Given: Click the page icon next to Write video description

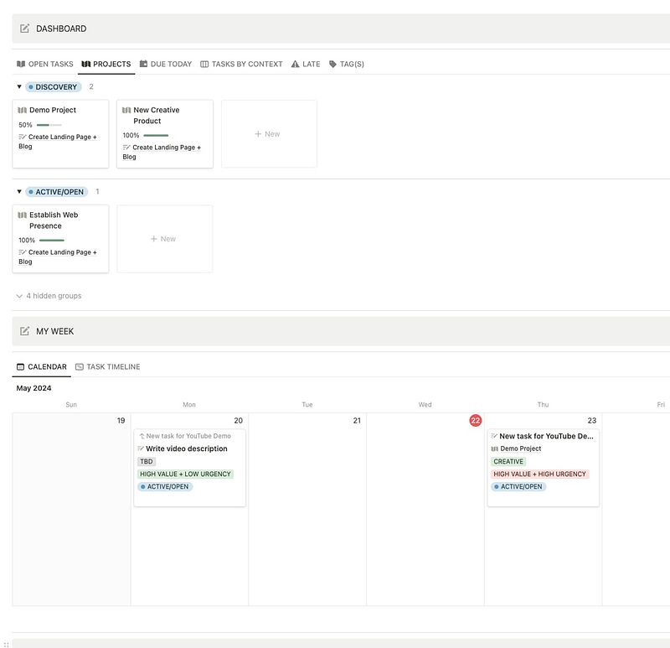Looking at the screenshot, I should coord(139,448).
